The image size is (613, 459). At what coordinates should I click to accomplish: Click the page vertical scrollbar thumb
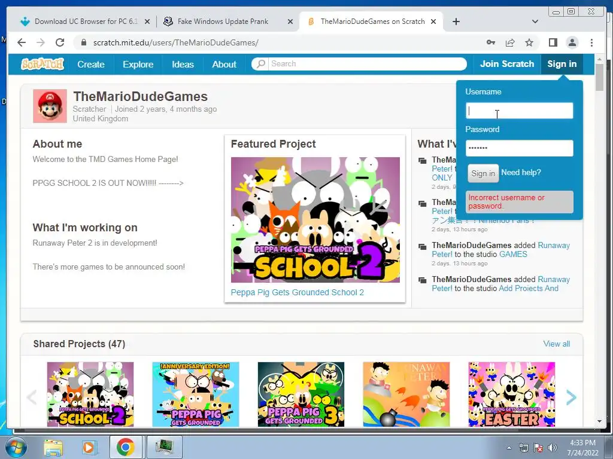click(600, 77)
